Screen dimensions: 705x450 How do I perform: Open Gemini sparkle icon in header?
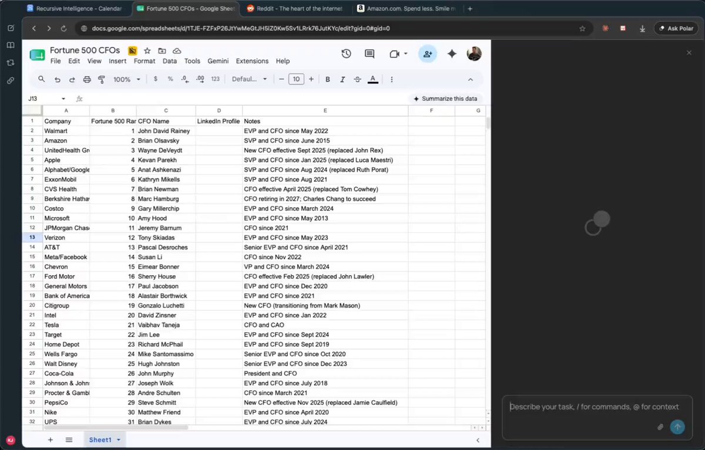pyautogui.click(x=452, y=53)
